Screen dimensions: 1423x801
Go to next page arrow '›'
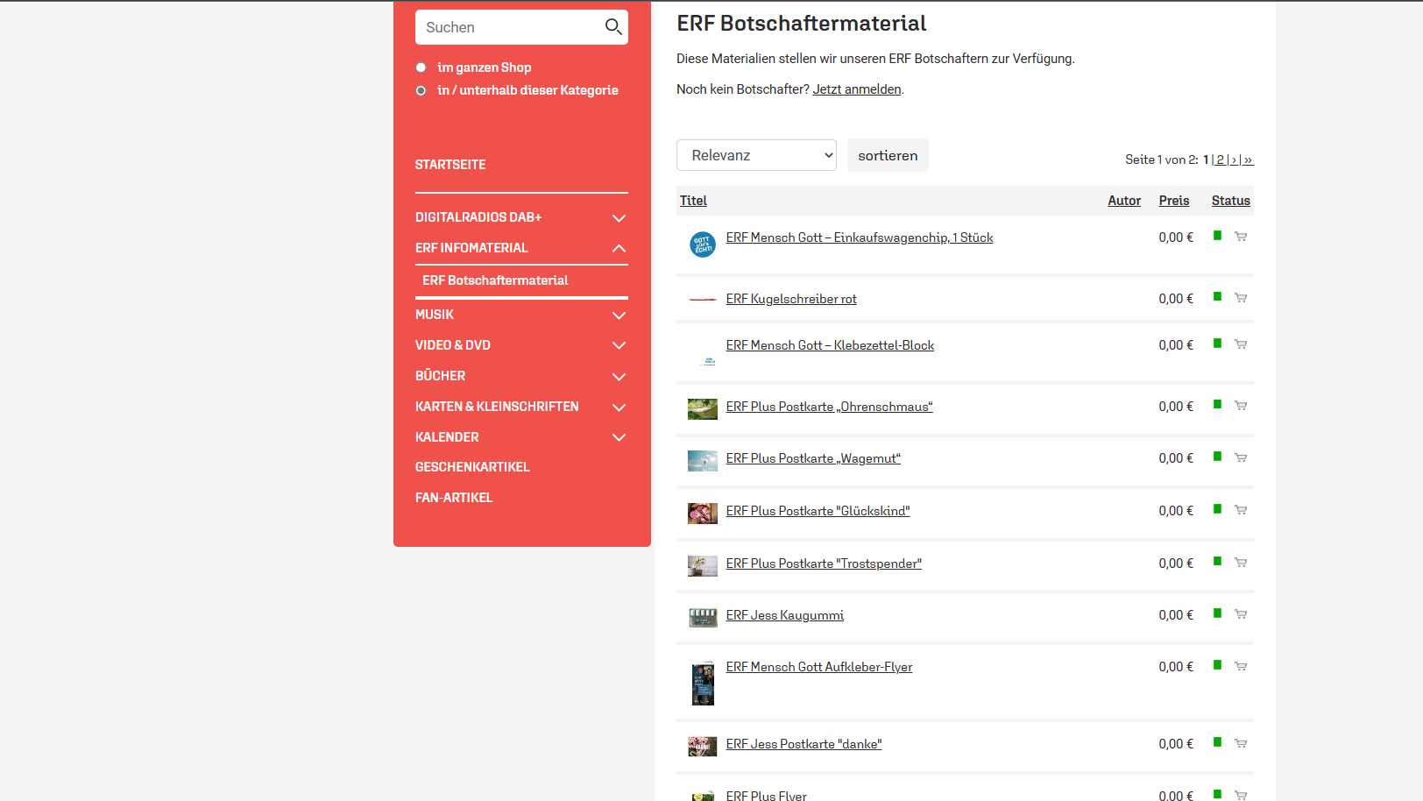tap(1234, 159)
